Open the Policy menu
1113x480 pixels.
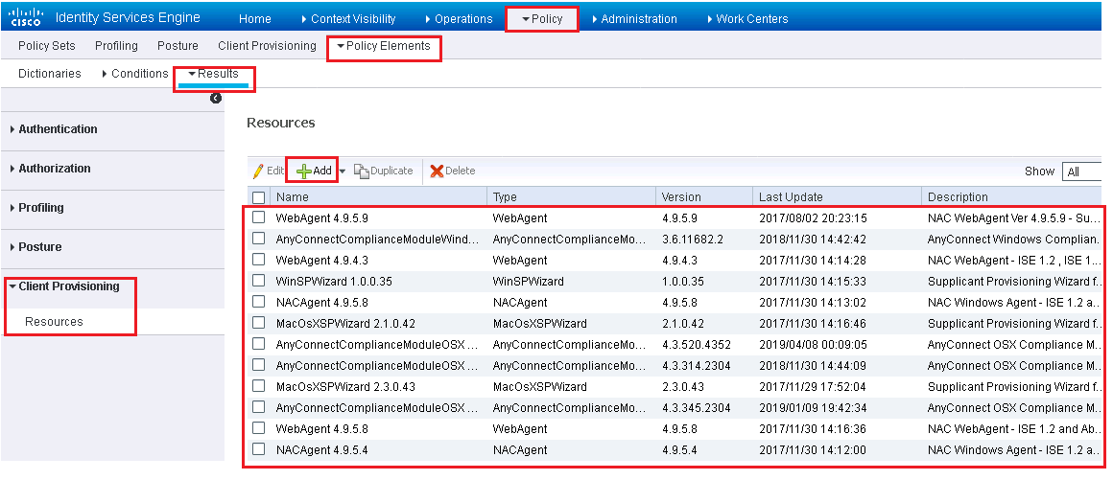point(541,19)
